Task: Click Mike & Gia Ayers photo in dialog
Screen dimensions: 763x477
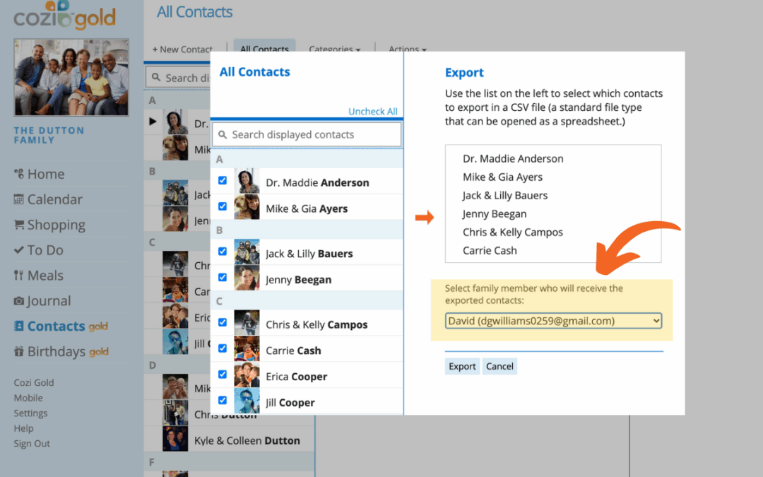Action: tap(247, 207)
